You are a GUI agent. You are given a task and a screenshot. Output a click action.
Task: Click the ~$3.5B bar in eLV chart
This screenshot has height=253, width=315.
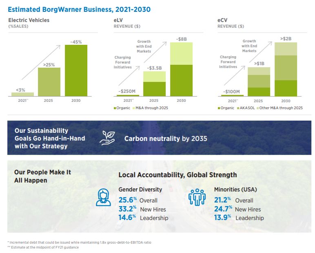[x=154, y=84]
